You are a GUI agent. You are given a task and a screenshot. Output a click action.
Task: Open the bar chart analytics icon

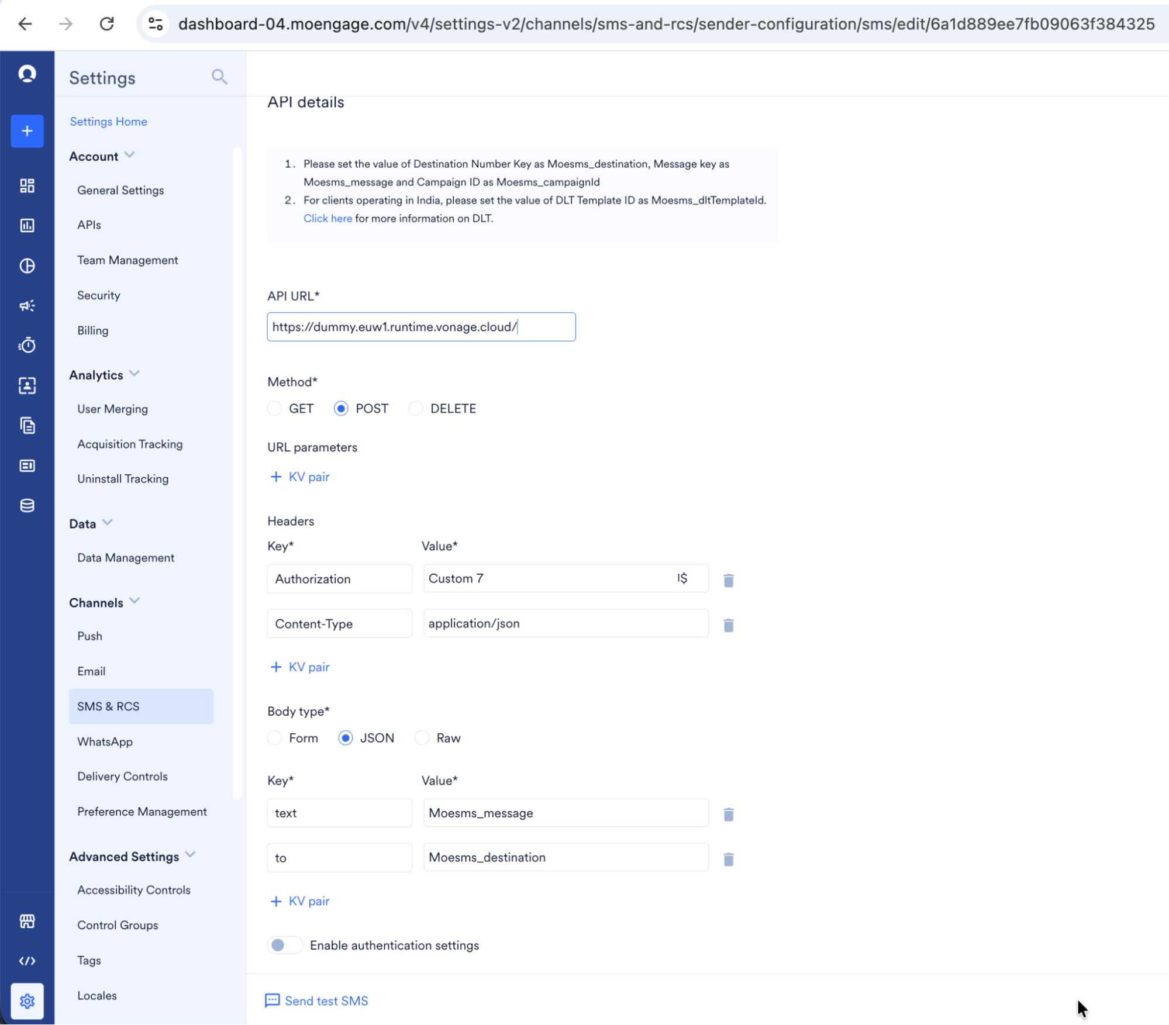click(27, 226)
